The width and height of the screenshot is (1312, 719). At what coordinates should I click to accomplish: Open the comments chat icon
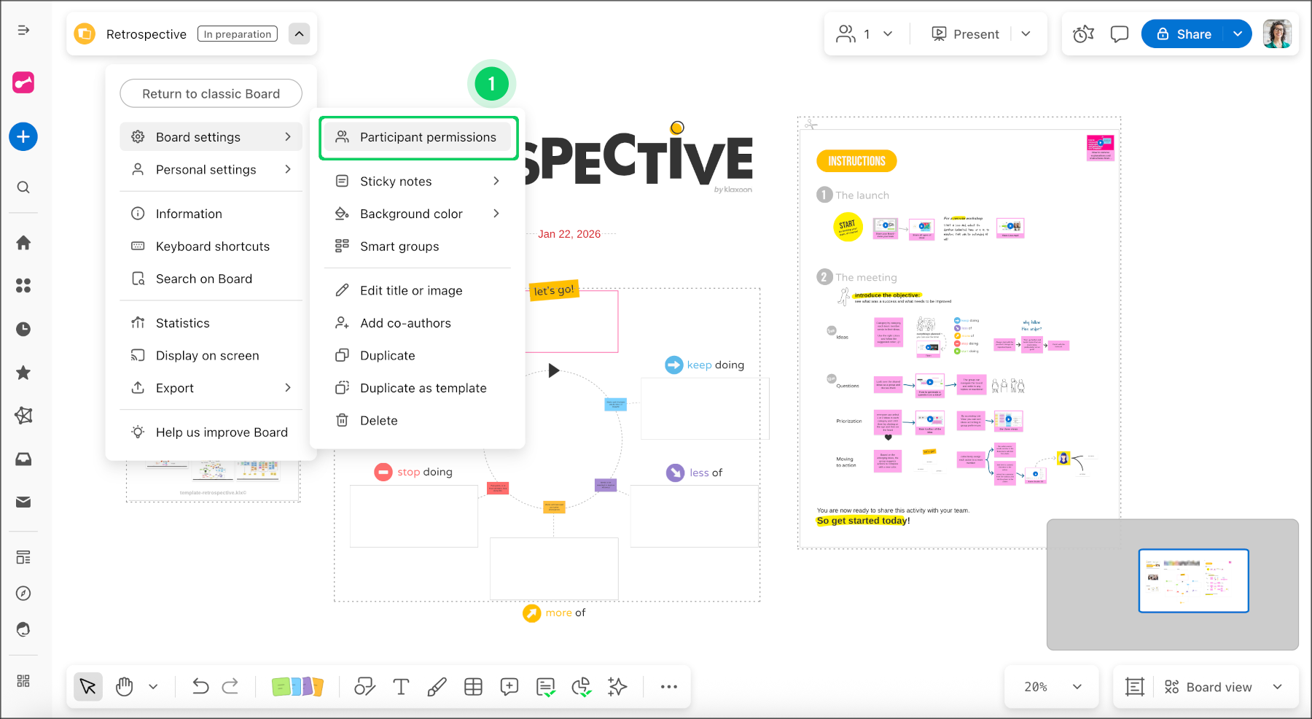tap(1119, 34)
